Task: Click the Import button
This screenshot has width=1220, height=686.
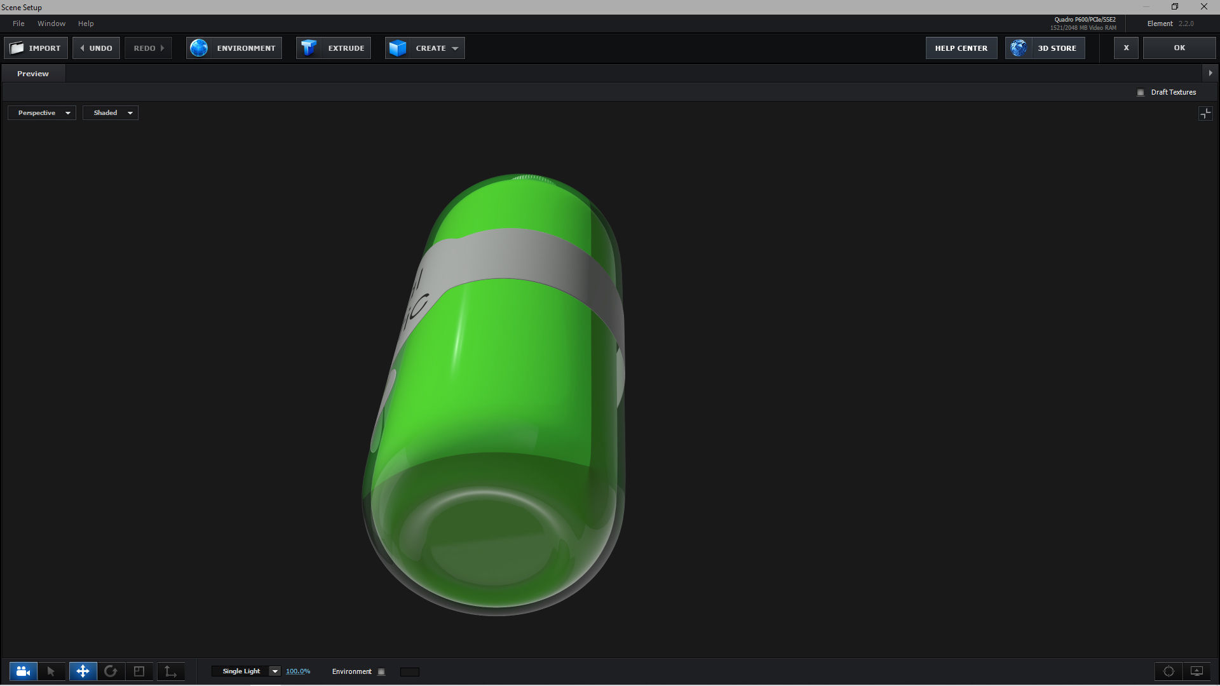Action: [36, 48]
